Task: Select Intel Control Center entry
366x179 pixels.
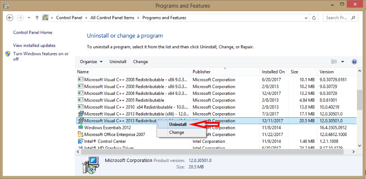Action: [x=216, y=141]
